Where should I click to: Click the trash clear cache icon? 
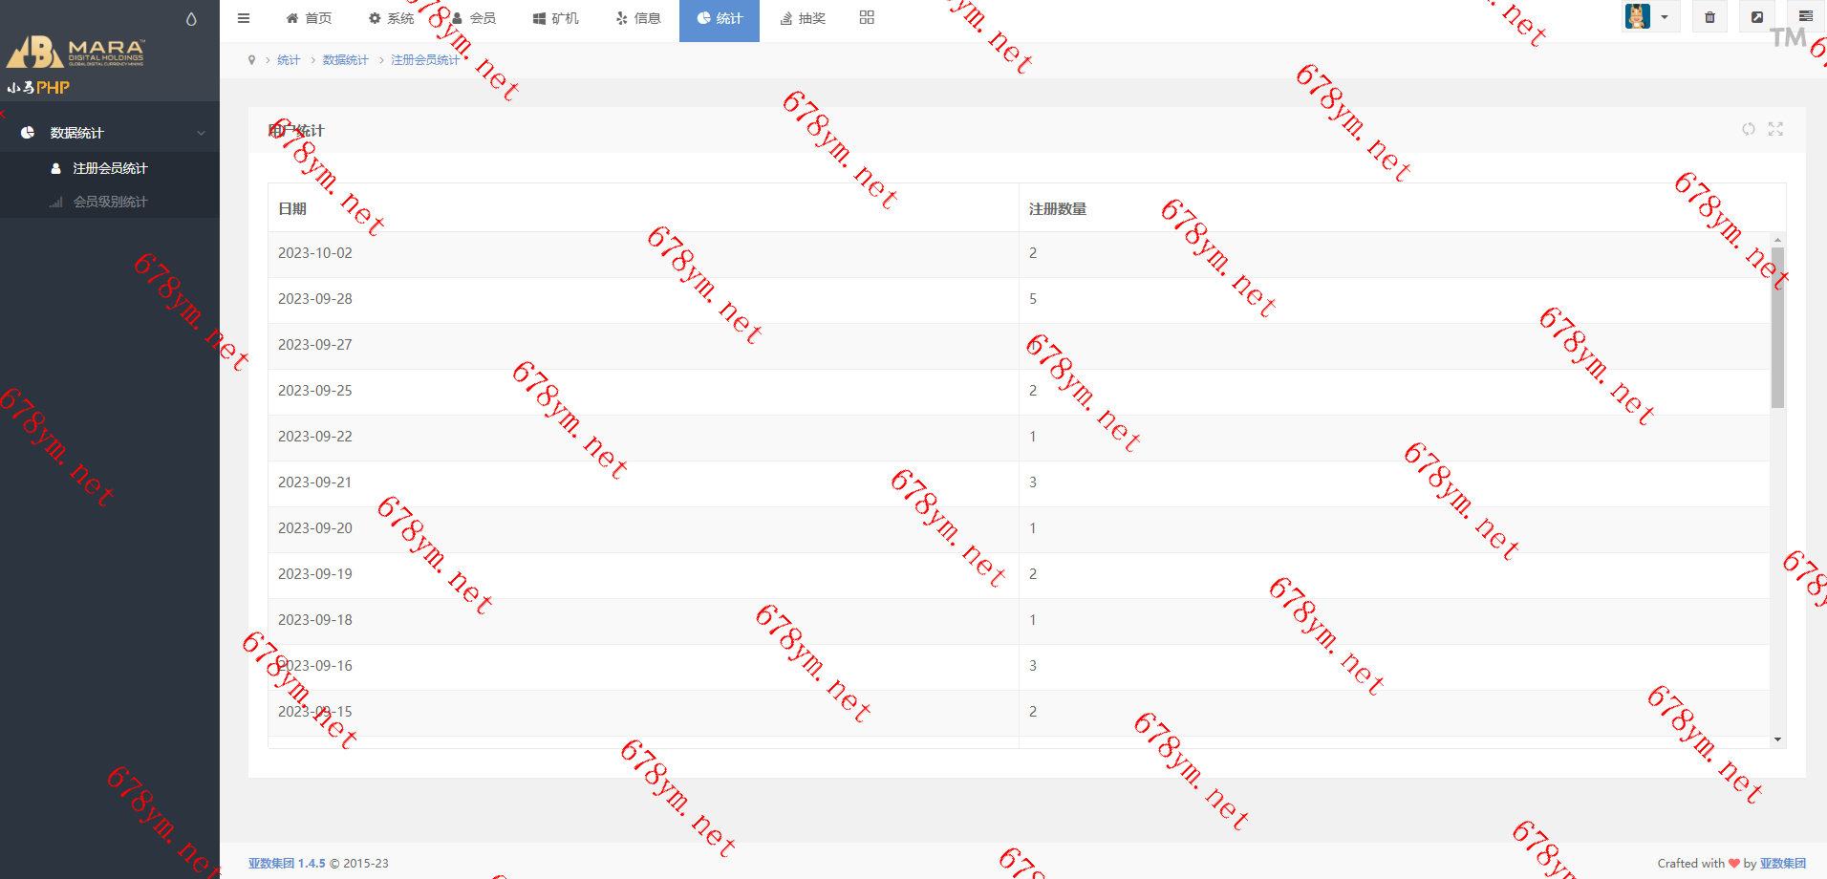1709,17
